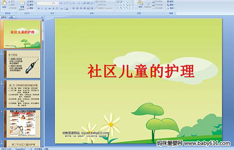
Task: Click the New Slide icon in ribbon
Action: coord(22,3)
